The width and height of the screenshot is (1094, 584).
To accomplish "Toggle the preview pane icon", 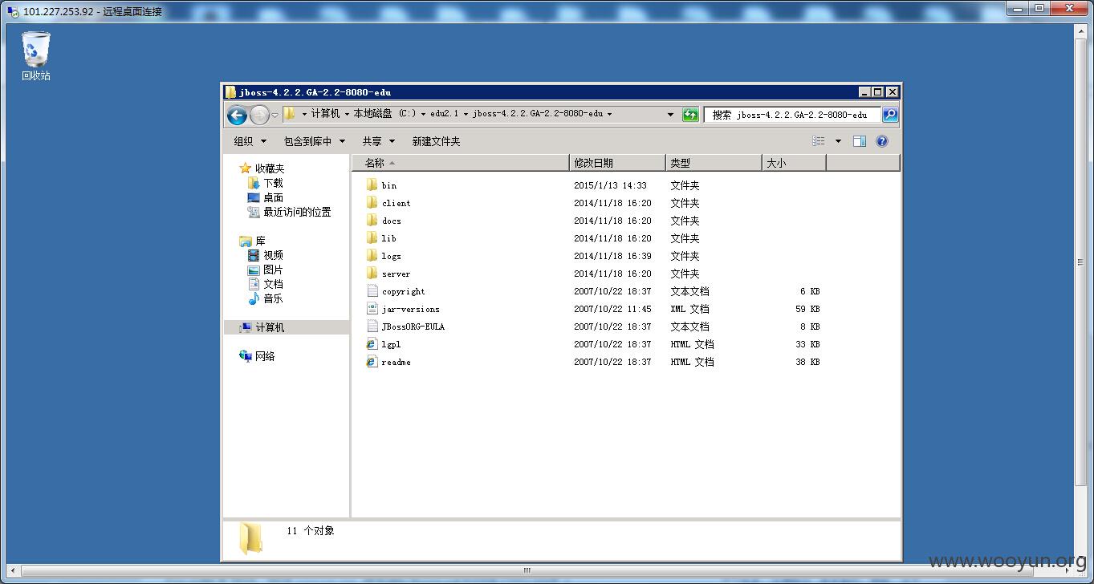I will pyautogui.click(x=859, y=141).
